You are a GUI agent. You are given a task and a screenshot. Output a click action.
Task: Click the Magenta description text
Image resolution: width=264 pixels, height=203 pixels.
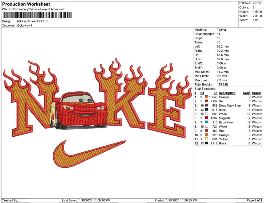click(225, 118)
